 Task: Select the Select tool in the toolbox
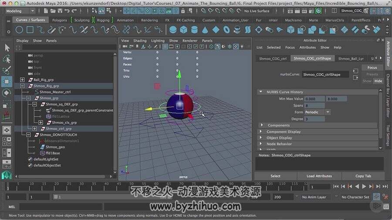pyautogui.click(x=7, y=47)
